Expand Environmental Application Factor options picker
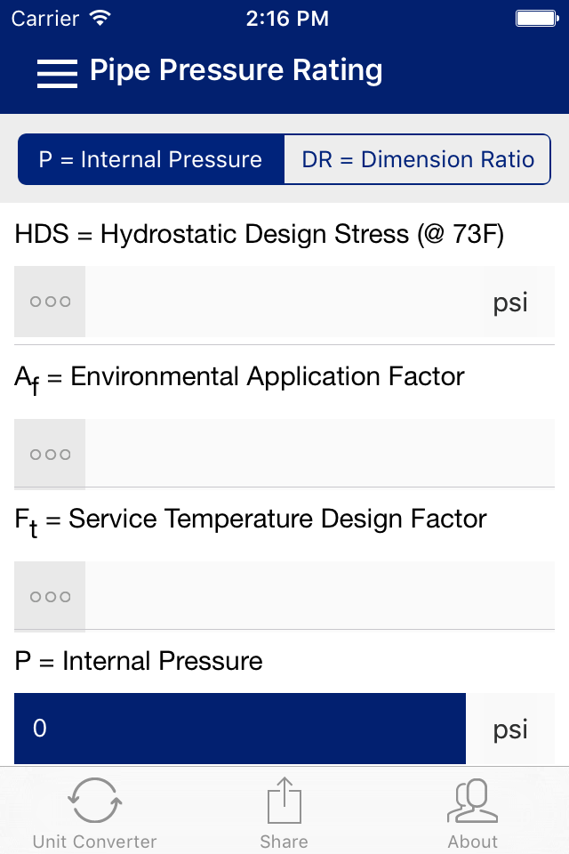Screen dimensions: 569x854 click(x=50, y=455)
